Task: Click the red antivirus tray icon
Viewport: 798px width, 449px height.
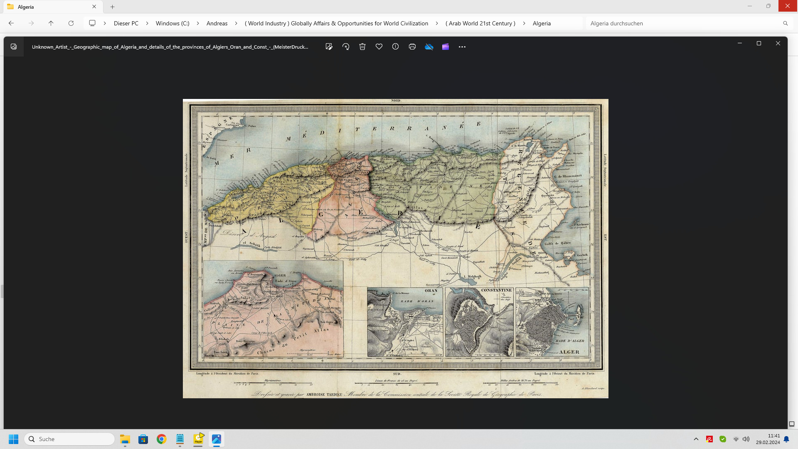Action: [x=709, y=439]
